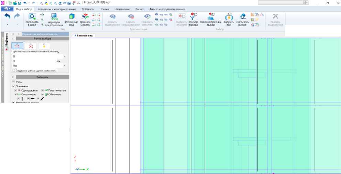
Task: Collapse the Рамка выбора section
Action: pyautogui.click(x=13, y=39)
